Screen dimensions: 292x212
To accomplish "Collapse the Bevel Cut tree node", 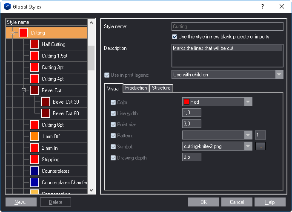I will click(x=23, y=90).
